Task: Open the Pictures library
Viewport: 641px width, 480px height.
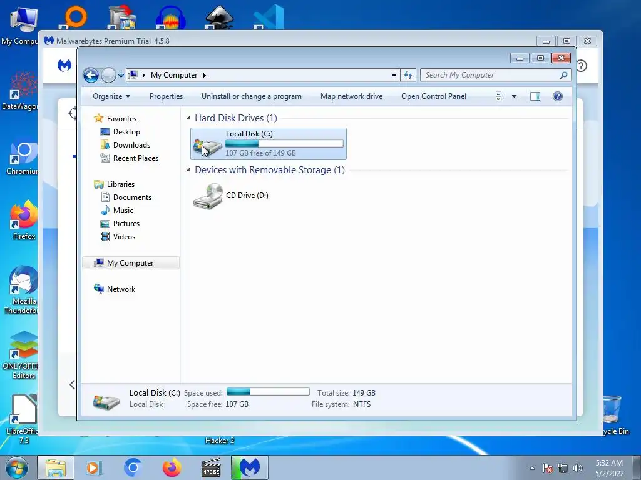Action: point(126,224)
